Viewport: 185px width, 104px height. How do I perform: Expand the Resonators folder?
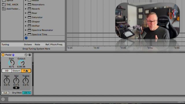coord(26,5)
